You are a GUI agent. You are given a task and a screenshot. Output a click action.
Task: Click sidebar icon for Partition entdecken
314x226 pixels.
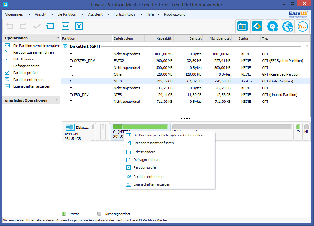(7, 79)
